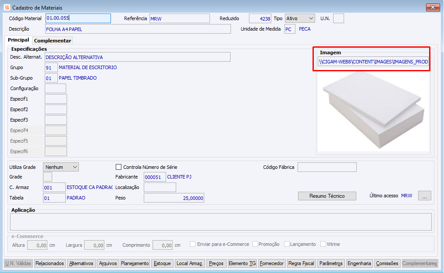The image size is (444, 273).
Task: Open the Engenharia button
Action: tap(359, 263)
